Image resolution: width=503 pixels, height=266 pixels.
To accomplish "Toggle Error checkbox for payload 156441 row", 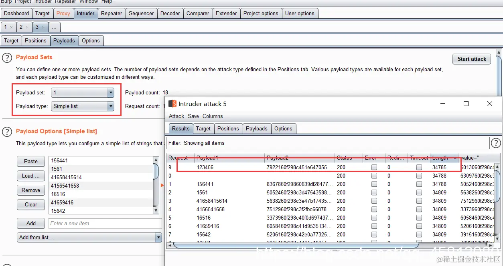I will 374,184.
